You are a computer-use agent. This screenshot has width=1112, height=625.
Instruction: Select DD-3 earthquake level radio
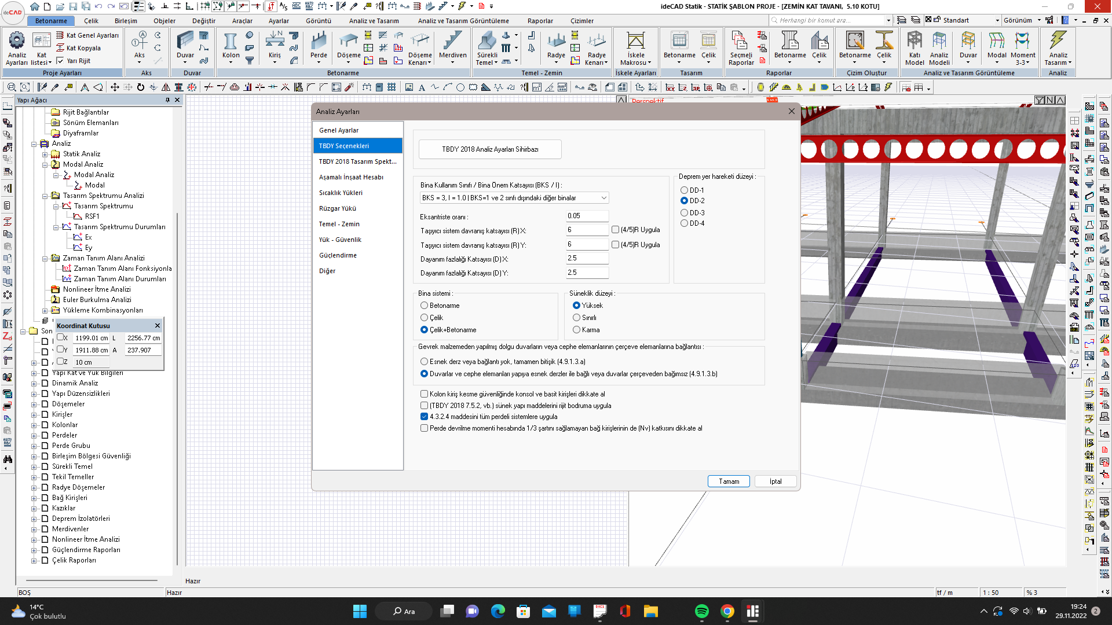(685, 213)
